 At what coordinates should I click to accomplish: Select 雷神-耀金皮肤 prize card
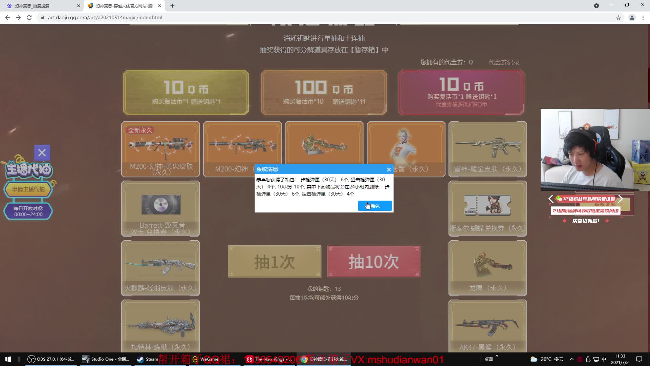pos(487,149)
